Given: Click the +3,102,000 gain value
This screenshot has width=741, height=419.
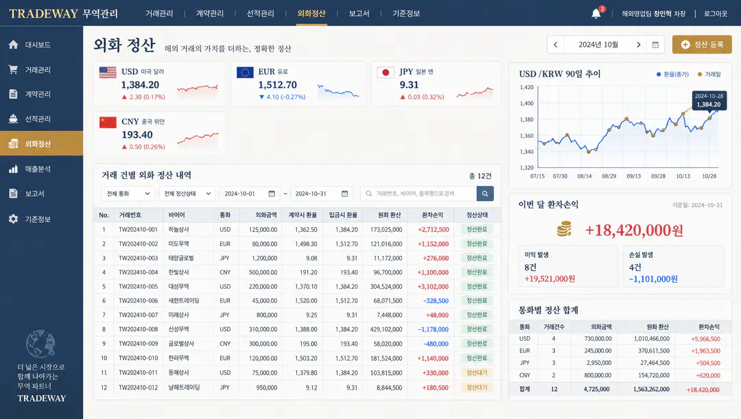Looking at the screenshot, I should [x=434, y=287].
